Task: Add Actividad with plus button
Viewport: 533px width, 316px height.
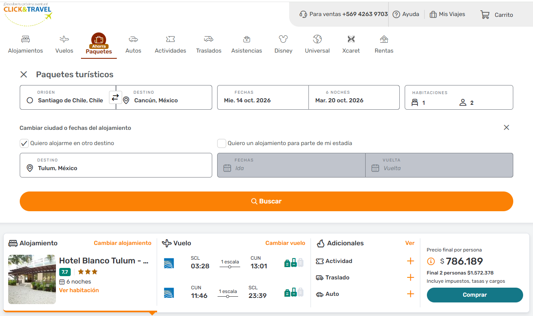Action: pos(410,261)
